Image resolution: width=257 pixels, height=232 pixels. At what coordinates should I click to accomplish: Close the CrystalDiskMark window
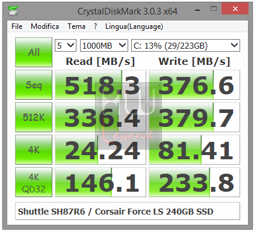tap(235, 9)
